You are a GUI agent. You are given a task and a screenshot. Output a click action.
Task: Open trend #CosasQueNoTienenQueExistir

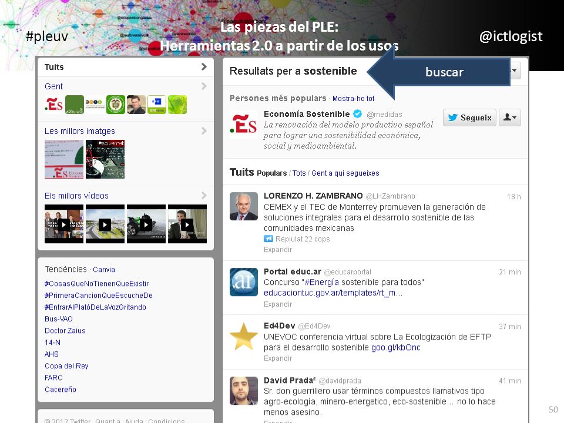tap(96, 283)
